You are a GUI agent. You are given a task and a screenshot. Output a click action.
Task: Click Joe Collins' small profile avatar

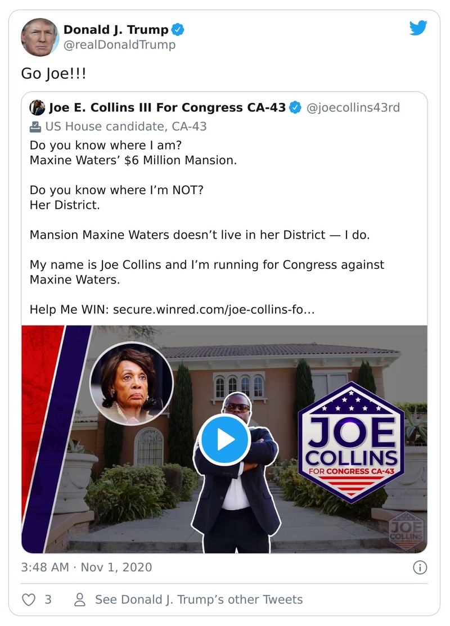point(37,107)
